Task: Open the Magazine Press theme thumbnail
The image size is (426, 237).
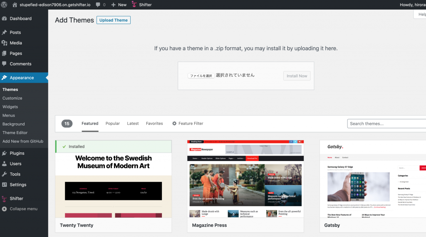Action: [245, 179]
